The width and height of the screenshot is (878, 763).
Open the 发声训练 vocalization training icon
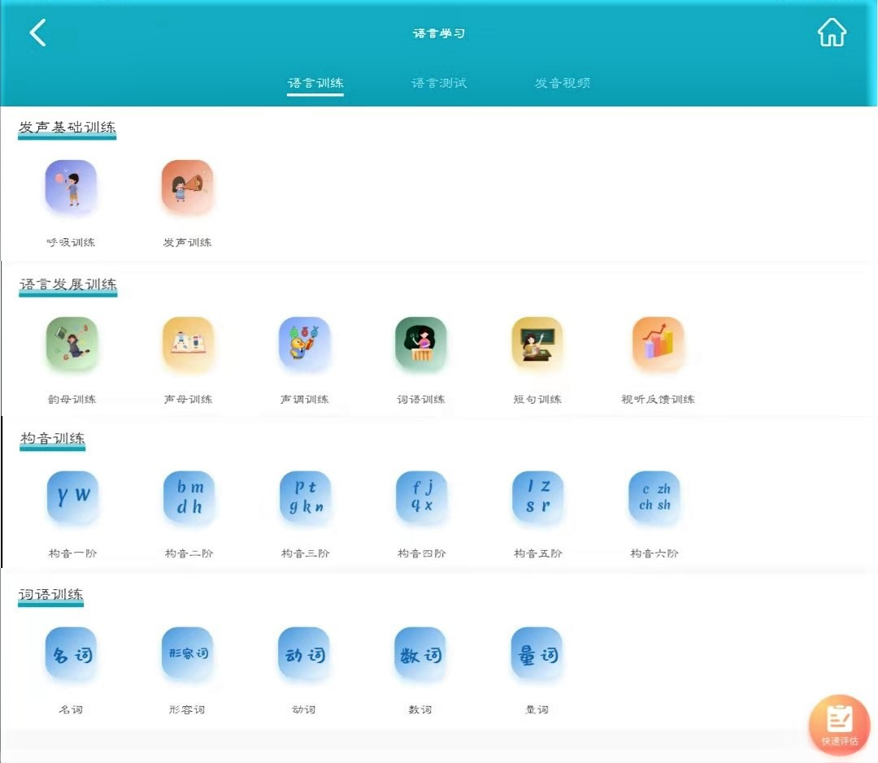[187, 186]
